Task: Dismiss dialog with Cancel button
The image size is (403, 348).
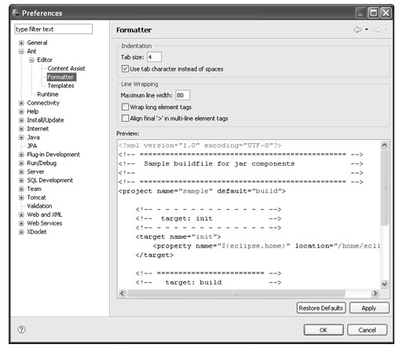Action: pyautogui.click(x=367, y=330)
